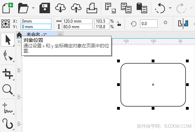Open the undo history dropdown
Viewport: 195px width, 132px height.
pos(170,8)
